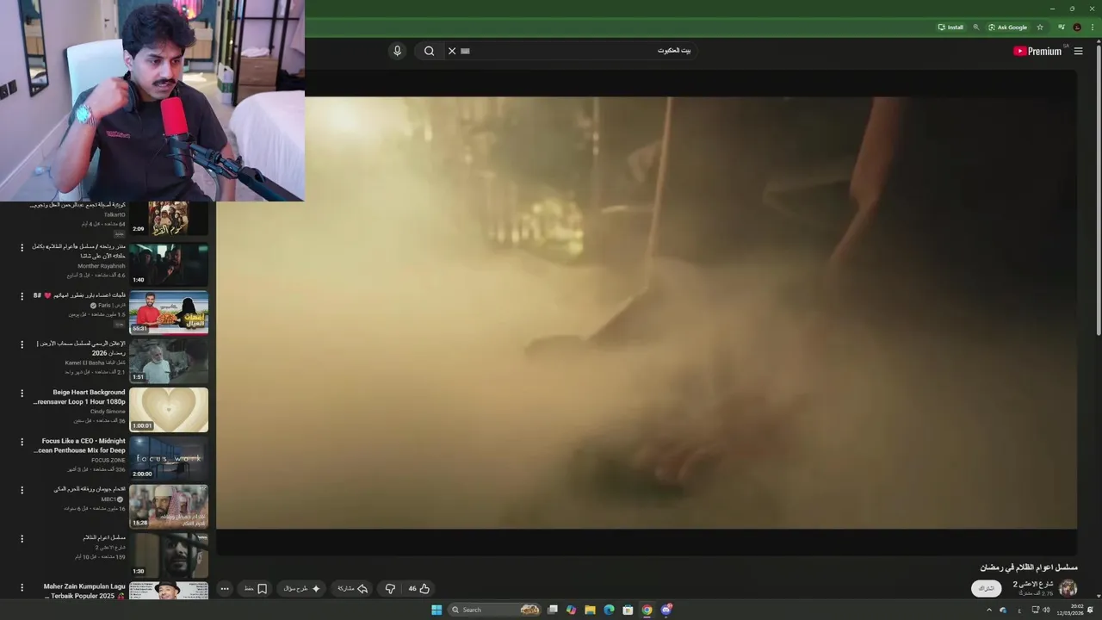Open the Faris 55:31 video thumbnail
The height and width of the screenshot is (620, 1102).
(169, 313)
